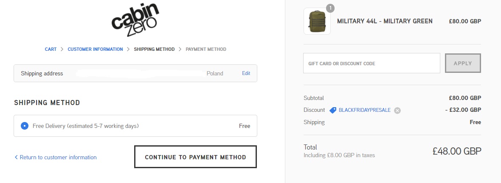Click the SHIPPING METHOD heading
The width and height of the screenshot is (501, 183).
47,103
